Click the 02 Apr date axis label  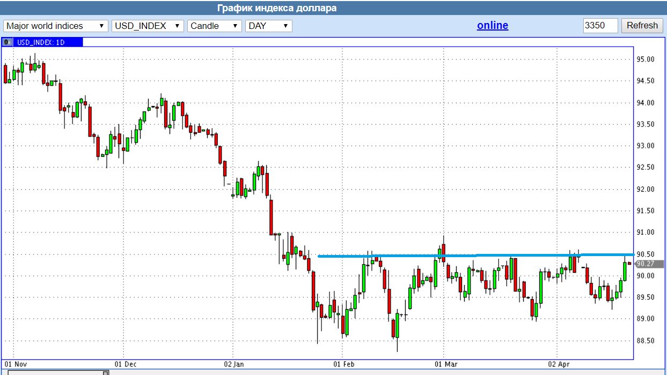click(559, 364)
